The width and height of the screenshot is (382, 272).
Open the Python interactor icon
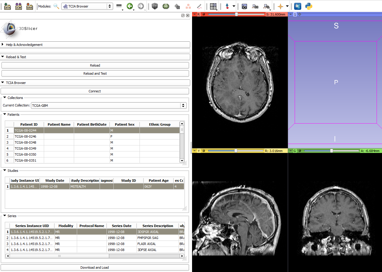click(x=308, y=6)
